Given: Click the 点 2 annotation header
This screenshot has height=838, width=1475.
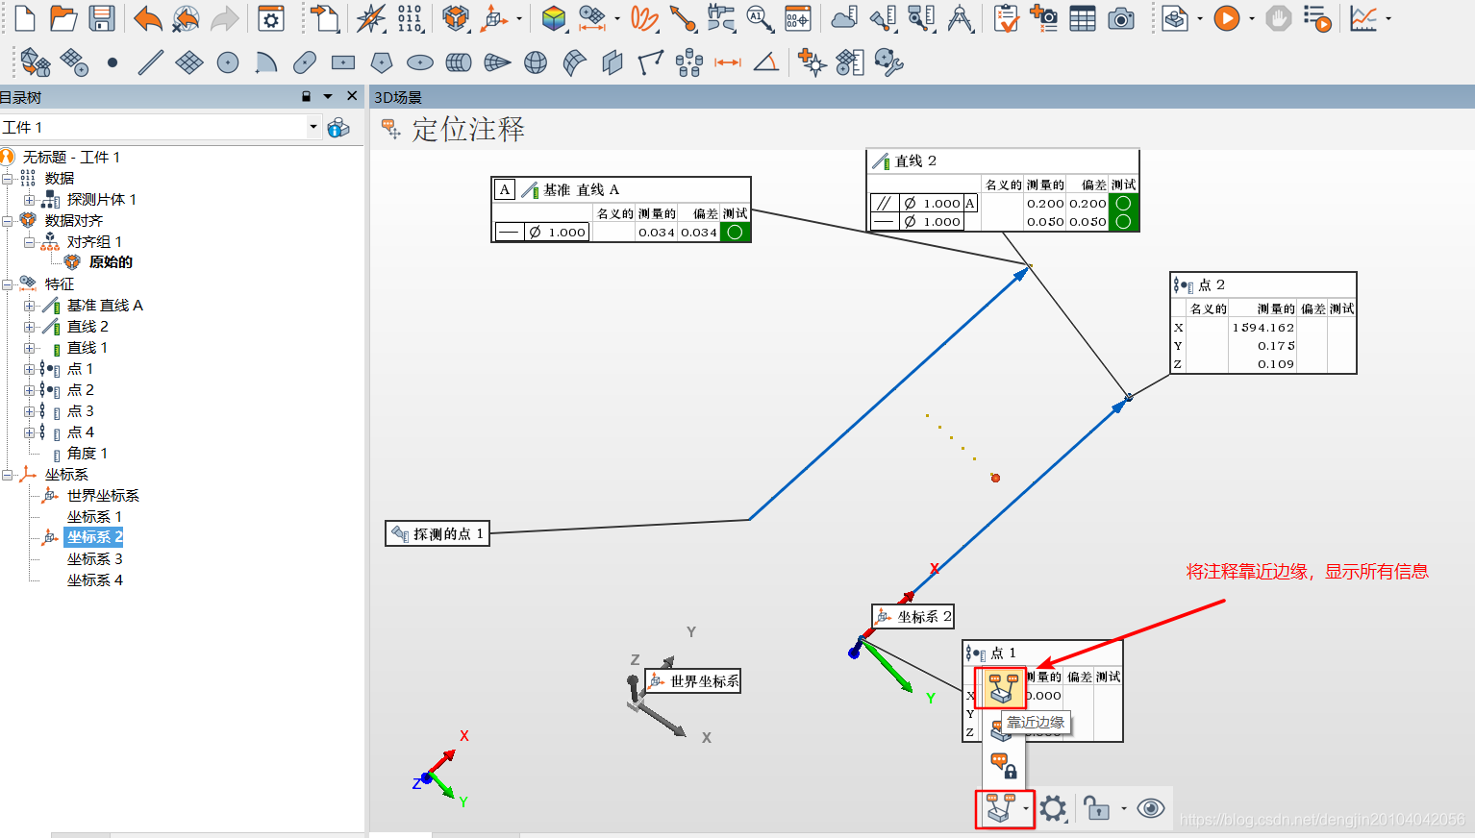Looking at the screenshot, I should (1263, 285).
